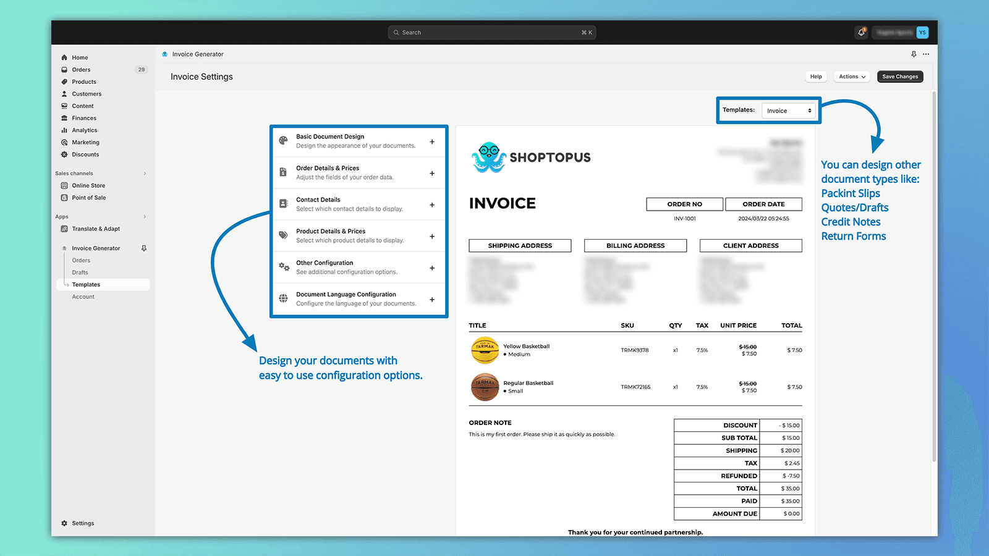
Task: Expand Document Language Configuration section
Action: coord(432,299)
